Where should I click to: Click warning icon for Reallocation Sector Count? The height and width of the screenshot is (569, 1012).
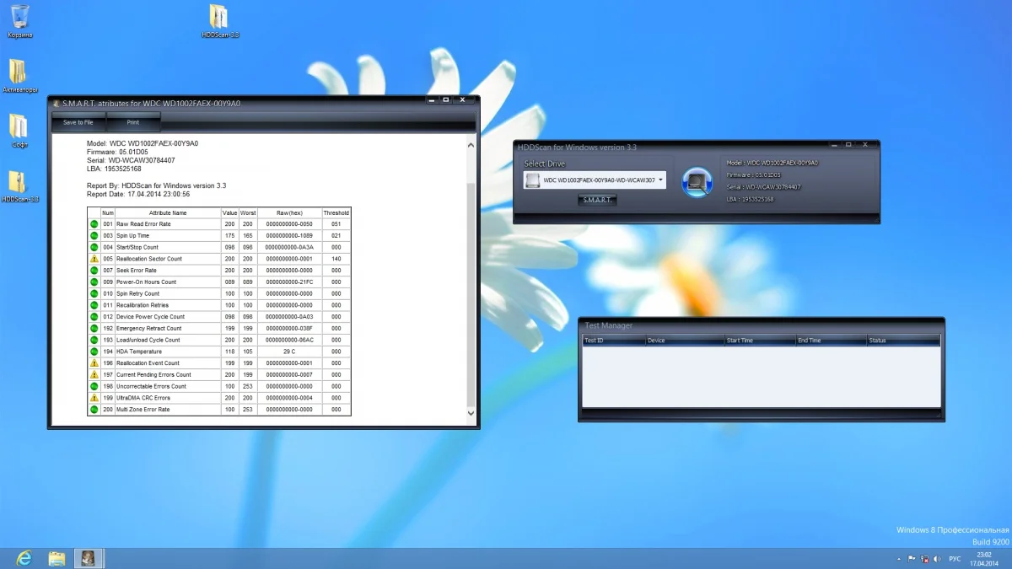click(94, 259)
